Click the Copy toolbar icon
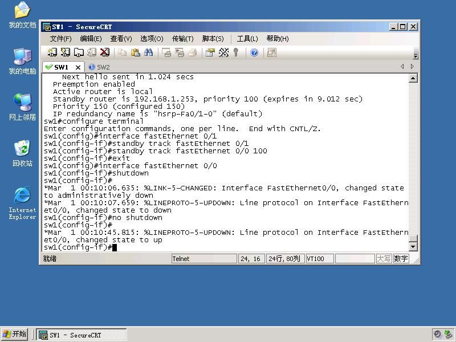The image size is (456, 342). 122,52
